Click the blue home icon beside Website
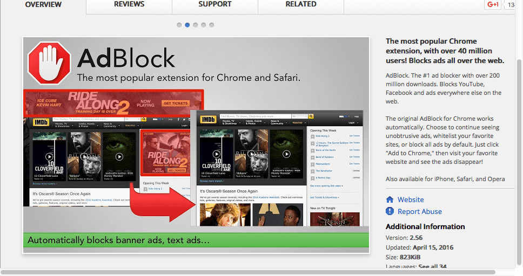523x276 pixels. [390, 200]
